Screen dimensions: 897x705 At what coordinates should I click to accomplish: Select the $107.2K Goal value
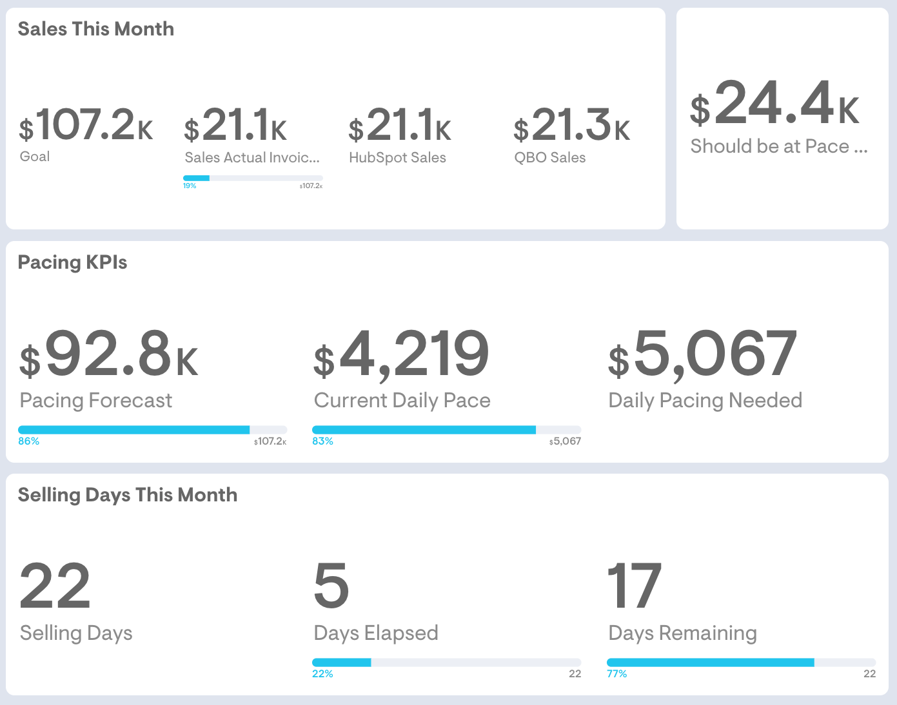coord(86,125)
